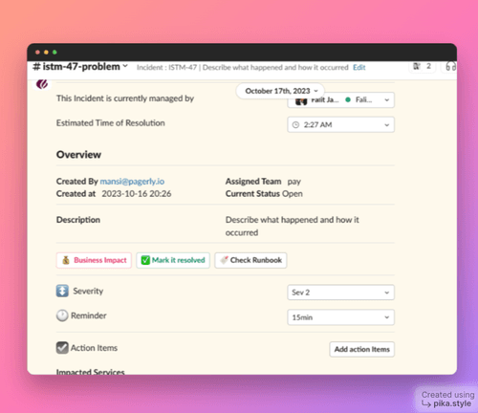
Task: Click green checkbox icon on Mark it resolved
Action: (145, 260)
